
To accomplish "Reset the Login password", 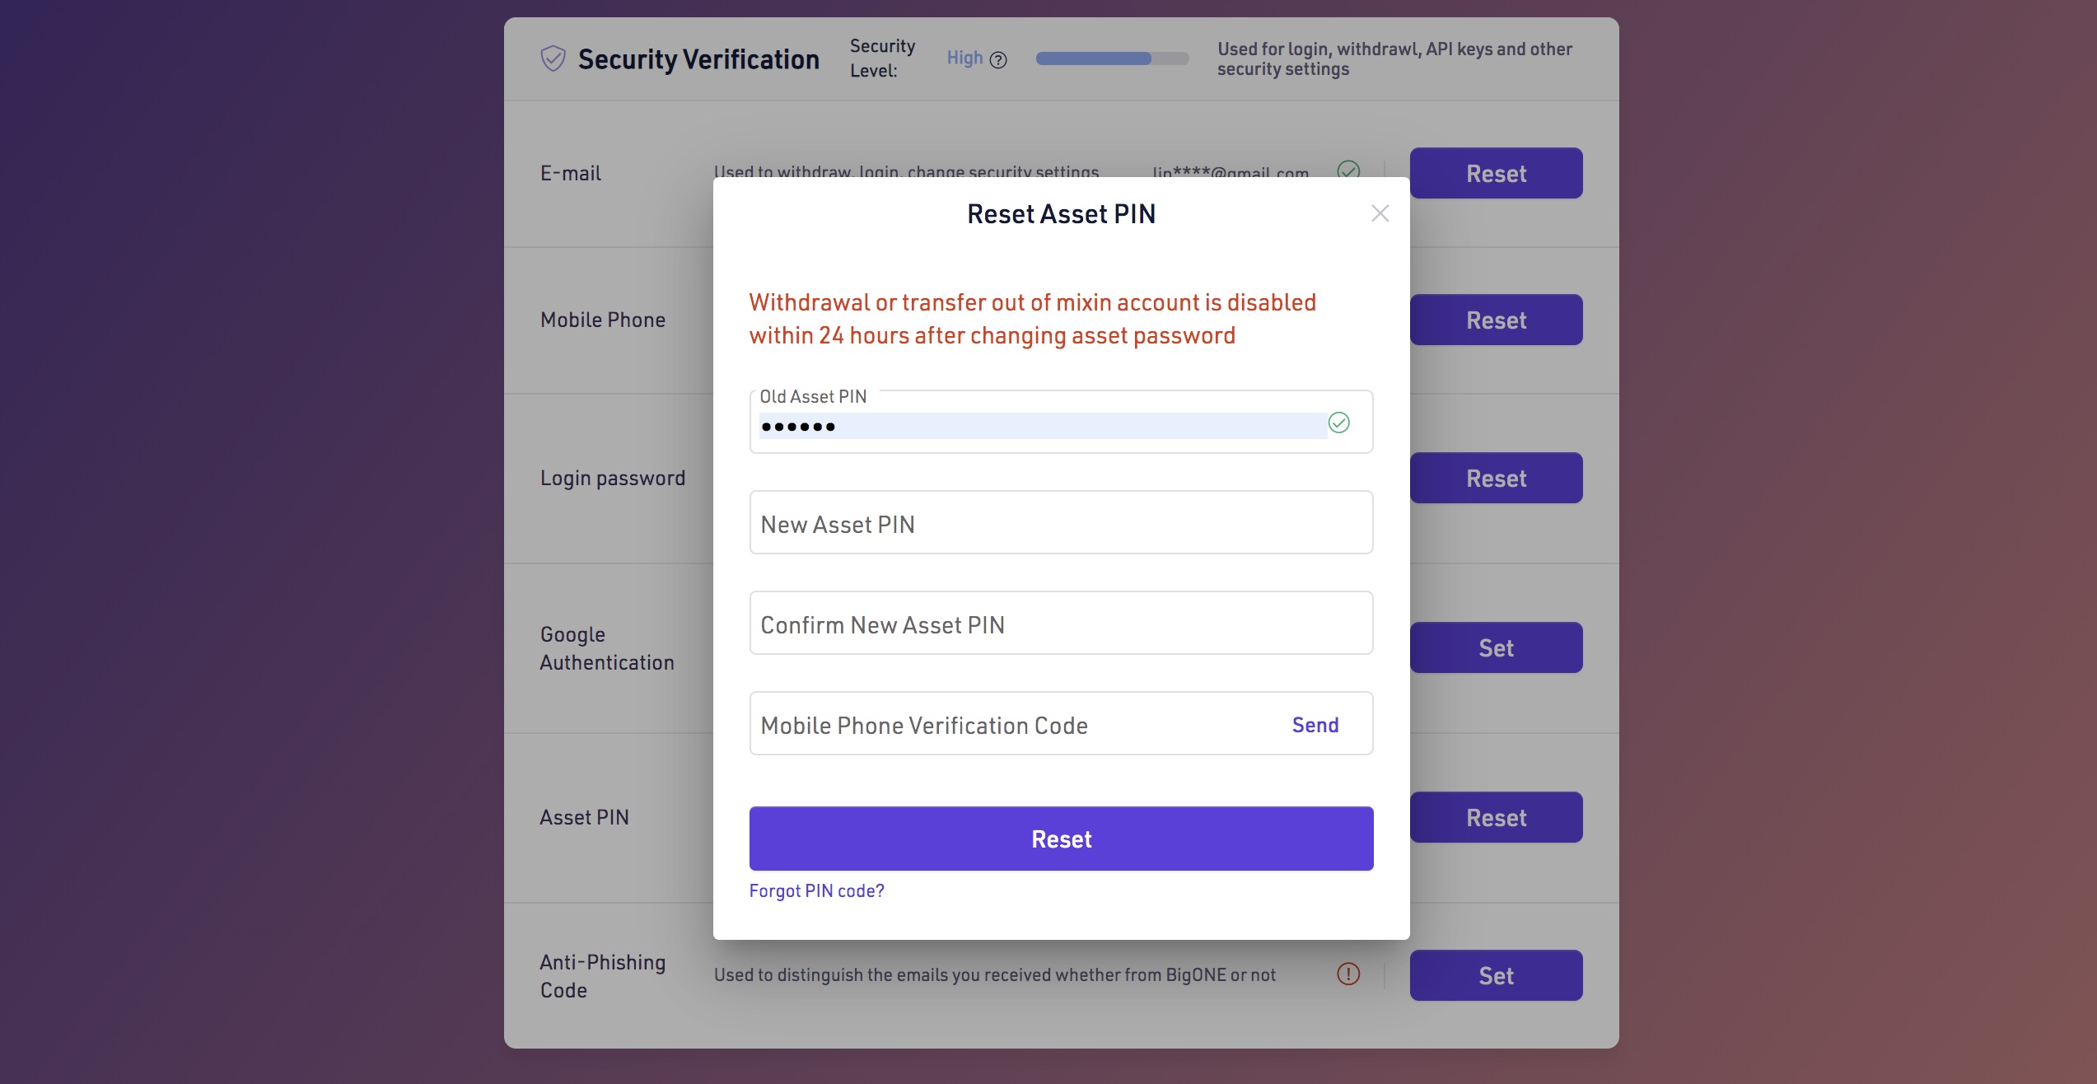I will 1495,478.
